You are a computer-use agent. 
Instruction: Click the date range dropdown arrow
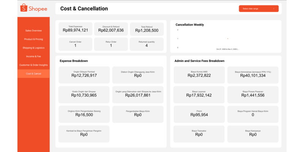click(274, 8)
